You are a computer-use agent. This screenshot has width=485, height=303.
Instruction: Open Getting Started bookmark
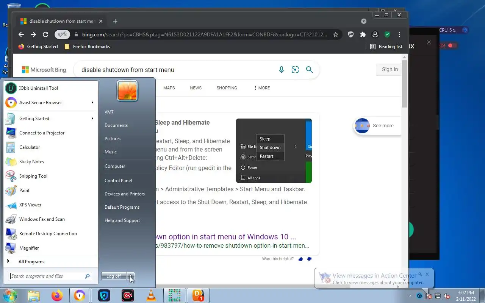coord(38,47)
